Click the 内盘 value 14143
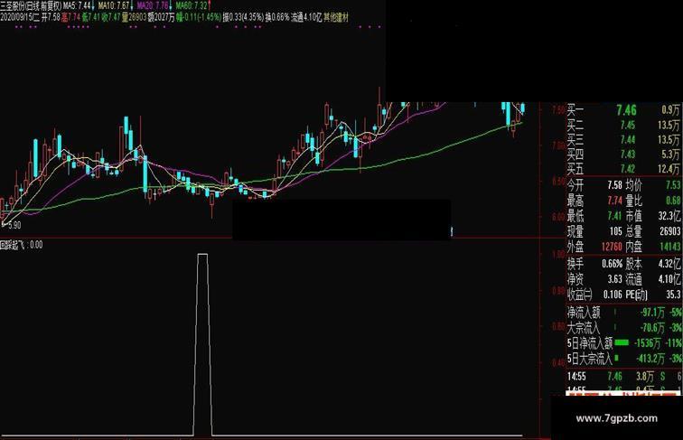 [670, 247]
